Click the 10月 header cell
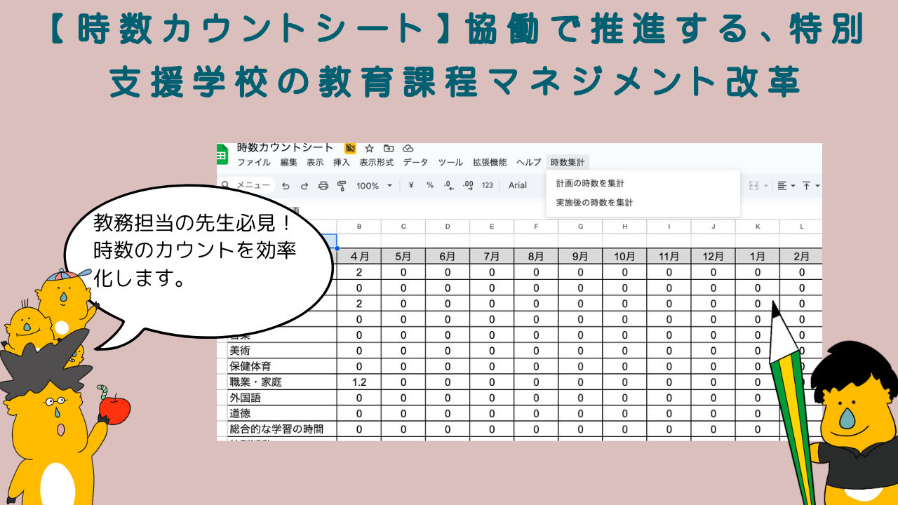This screenshot has height=505, width=898. (x=624, y=256)
